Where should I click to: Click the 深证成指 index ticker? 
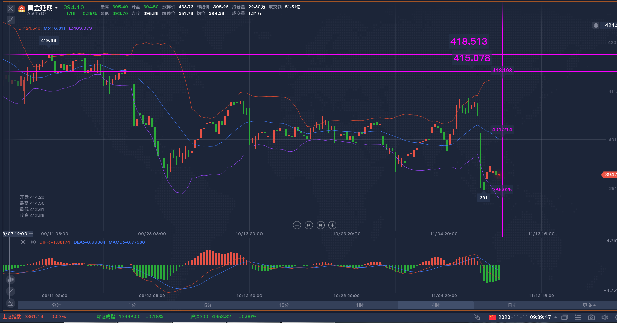point(130,317)
